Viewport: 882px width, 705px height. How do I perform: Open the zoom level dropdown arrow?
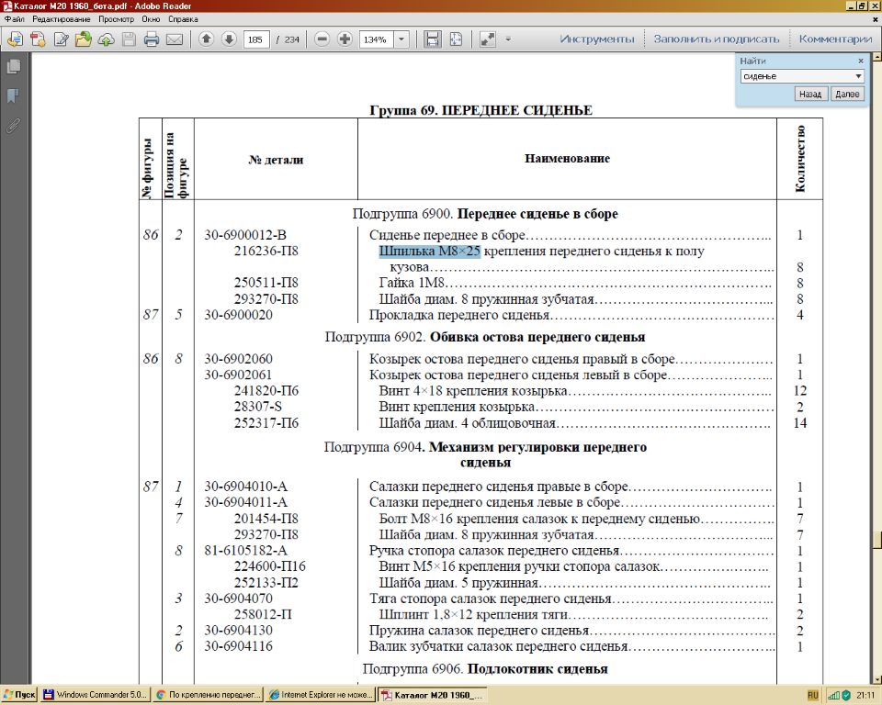tap(401, 39)
